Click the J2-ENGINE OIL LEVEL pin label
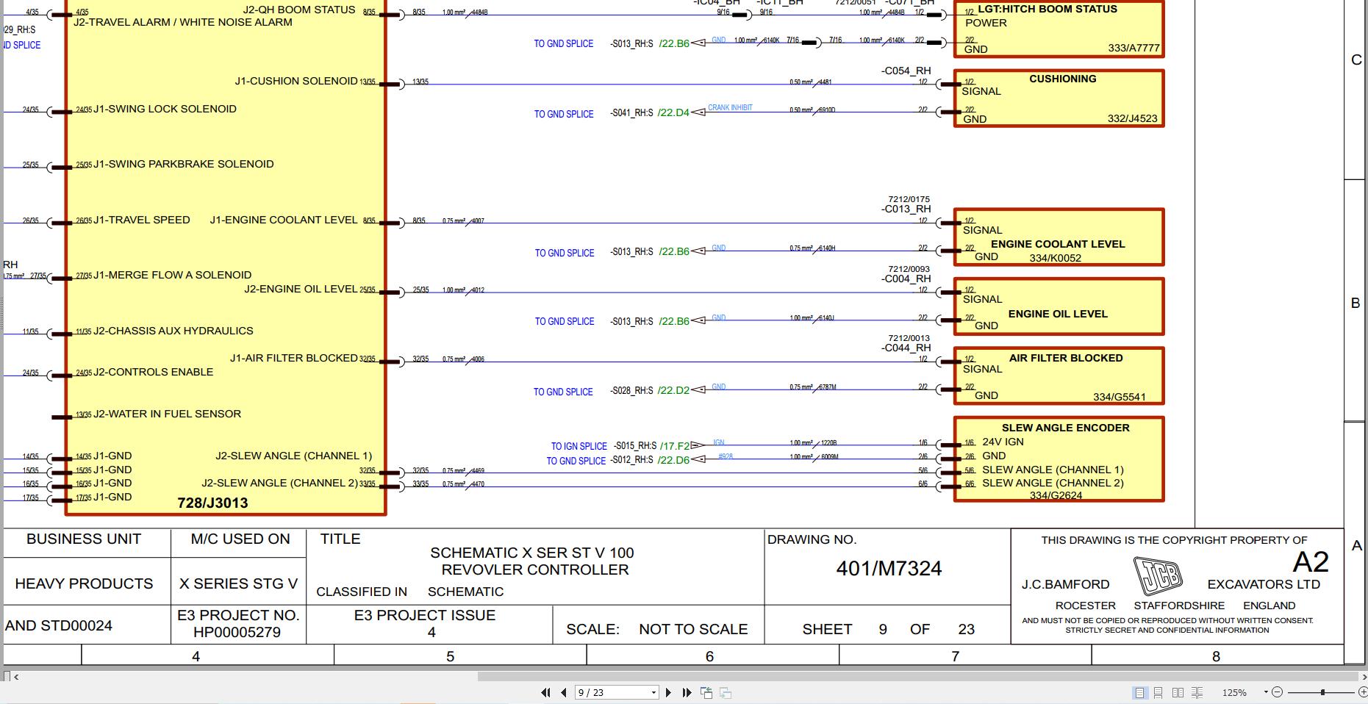 [301, 289]
